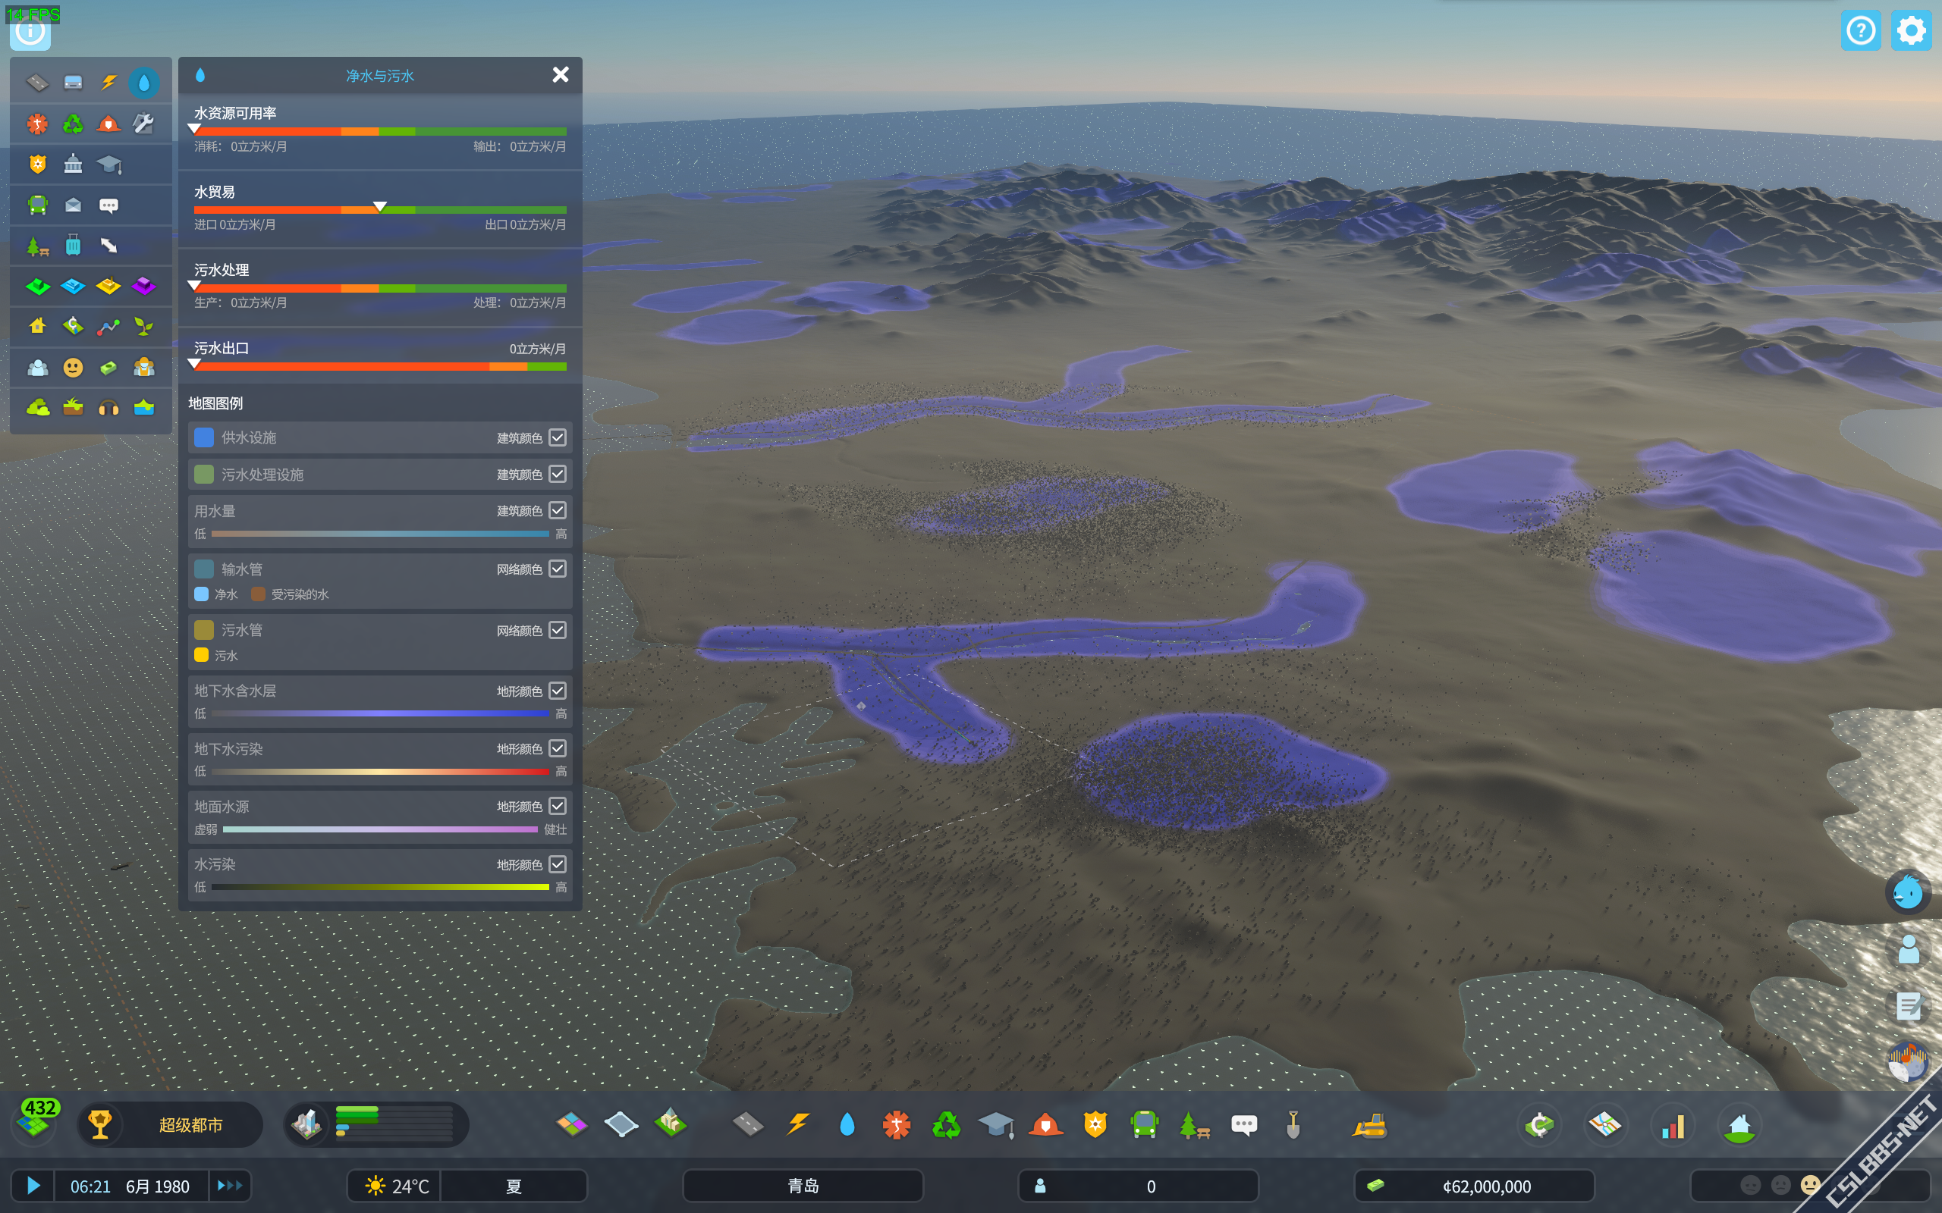Toggle the 污水管 network color checkbox
Image resolution: width=1942 pixels, height=1213 pixels.
(x=558, y=630)
